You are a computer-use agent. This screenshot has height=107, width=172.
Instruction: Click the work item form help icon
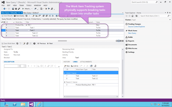34,43
